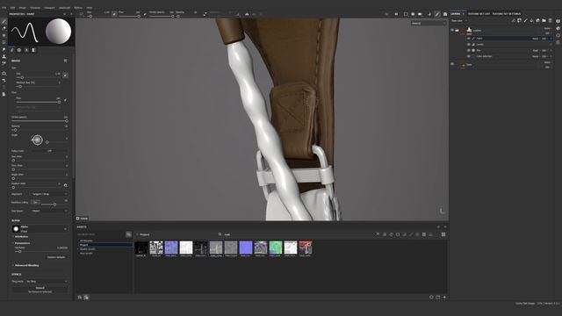The height and width of the screenshot is (316, 562).
Task: Hide the Levels effect layer
Action: click(468, 45)
